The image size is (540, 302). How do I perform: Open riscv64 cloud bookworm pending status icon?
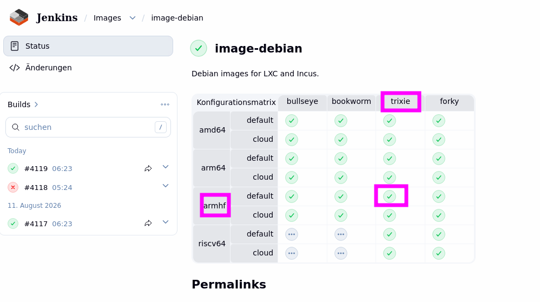point(341,253)
